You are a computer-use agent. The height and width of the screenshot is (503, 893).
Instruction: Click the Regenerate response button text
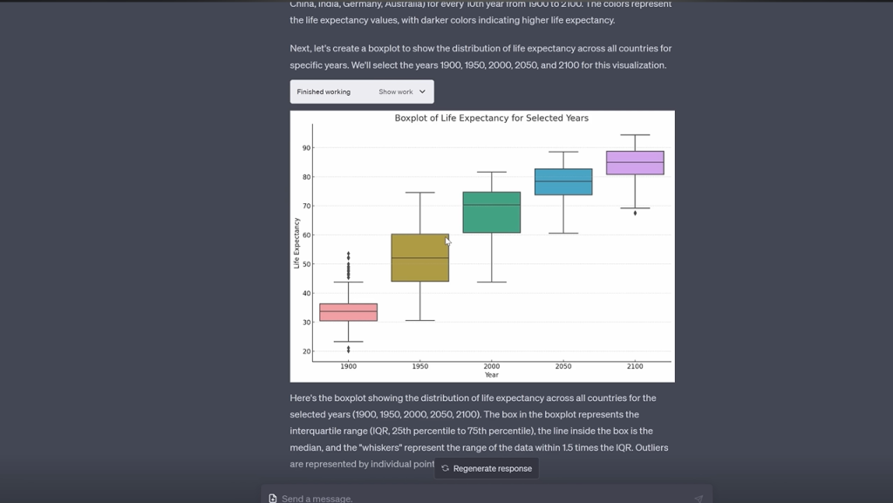coord(492,468)
